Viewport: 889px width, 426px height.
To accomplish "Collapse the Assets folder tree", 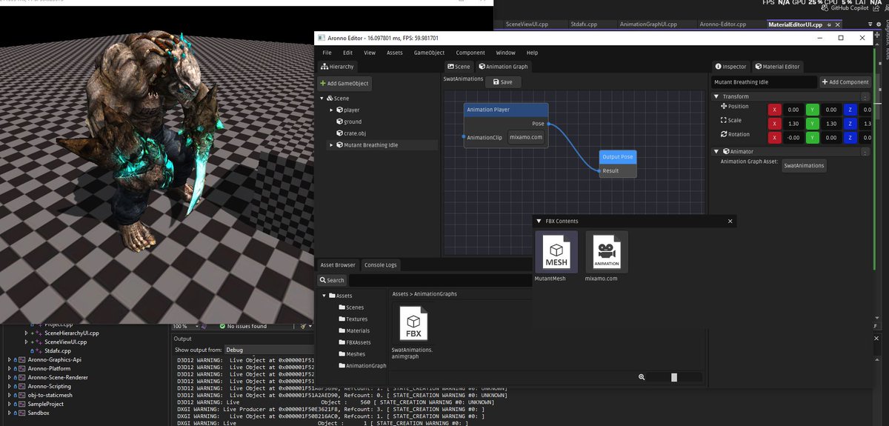I will (324, 296).
